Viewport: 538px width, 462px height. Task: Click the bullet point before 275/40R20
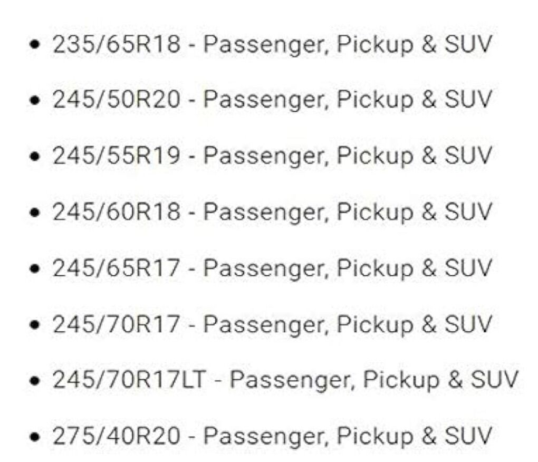[36, 437]
